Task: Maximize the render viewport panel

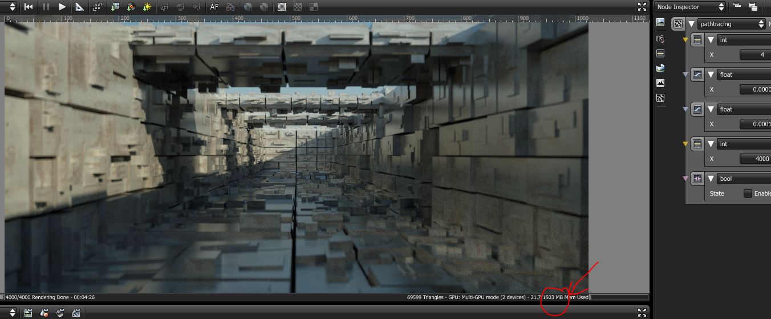Action: click(642, 7)
